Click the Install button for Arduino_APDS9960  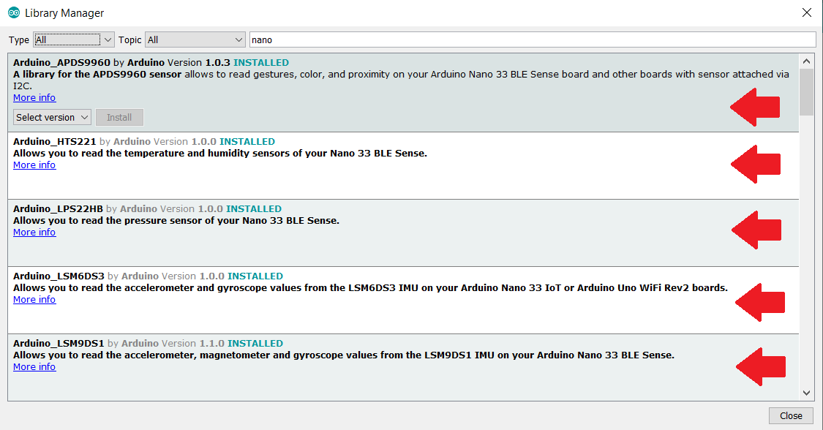(x=119, y=117)
